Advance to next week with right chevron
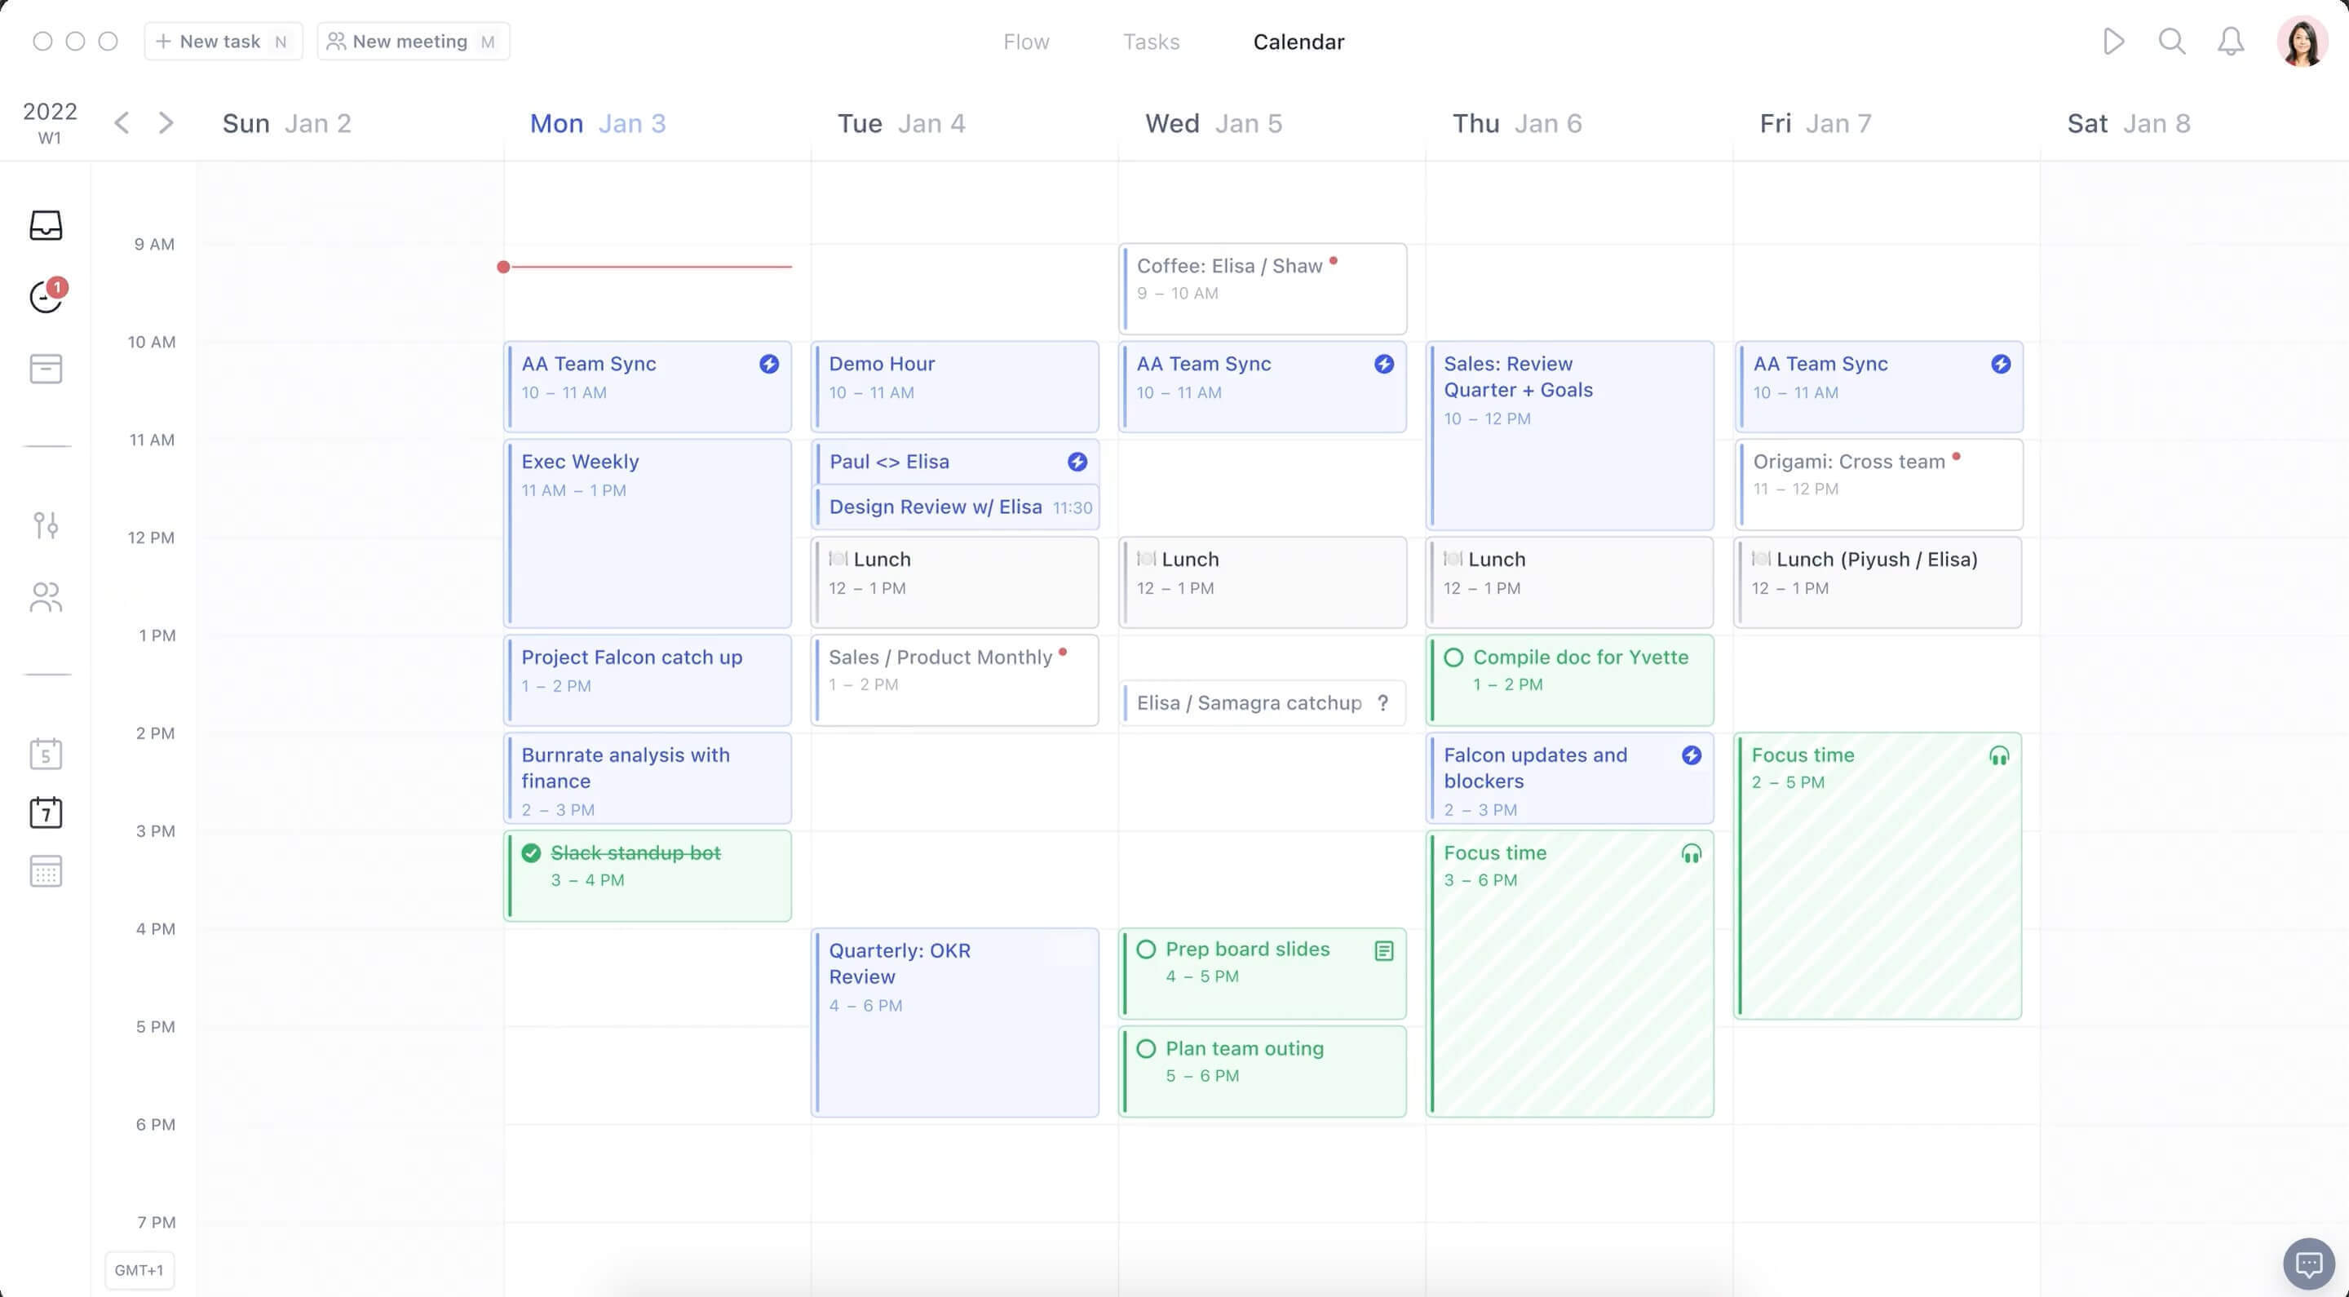 165,122
